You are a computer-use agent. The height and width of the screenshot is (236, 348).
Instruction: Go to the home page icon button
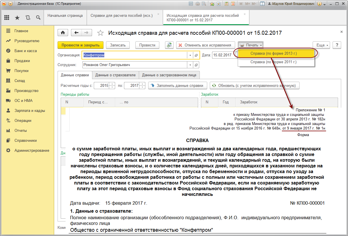pos(63,33)
